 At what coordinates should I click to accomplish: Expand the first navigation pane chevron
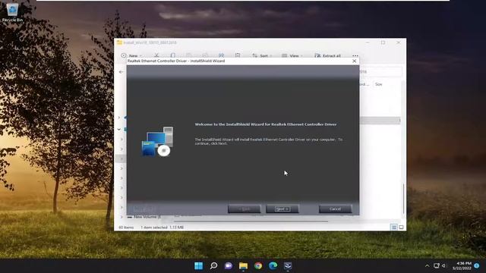(119, 118)
